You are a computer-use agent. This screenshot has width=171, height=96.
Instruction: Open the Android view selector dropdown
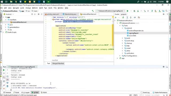click(9, 14)
